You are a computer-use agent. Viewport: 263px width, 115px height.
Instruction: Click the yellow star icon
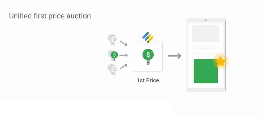[220, 61]
